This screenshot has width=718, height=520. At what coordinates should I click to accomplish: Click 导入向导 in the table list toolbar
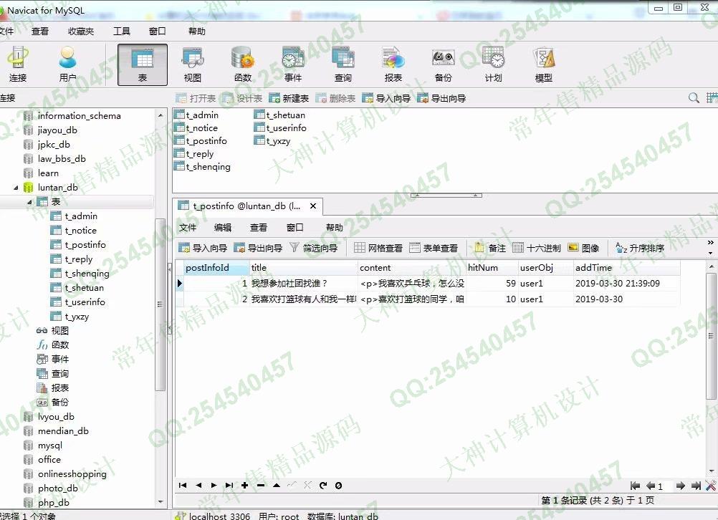[x=386, y=98]
